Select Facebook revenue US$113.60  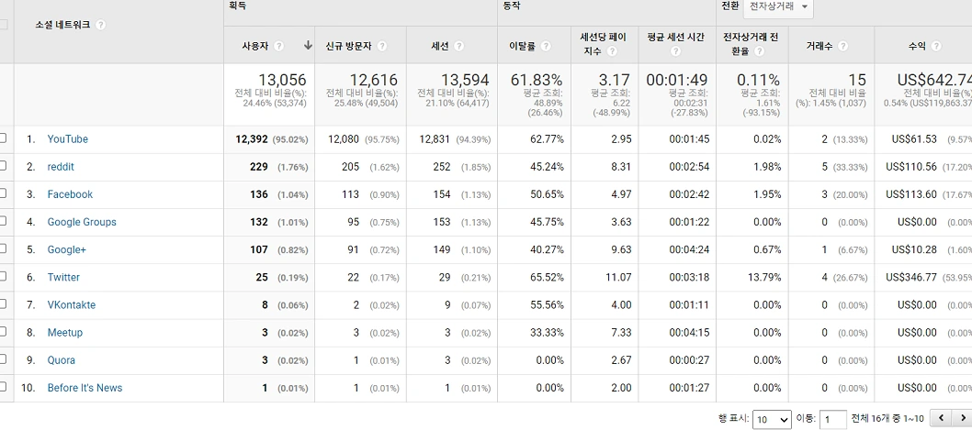[x=911, y=194]
